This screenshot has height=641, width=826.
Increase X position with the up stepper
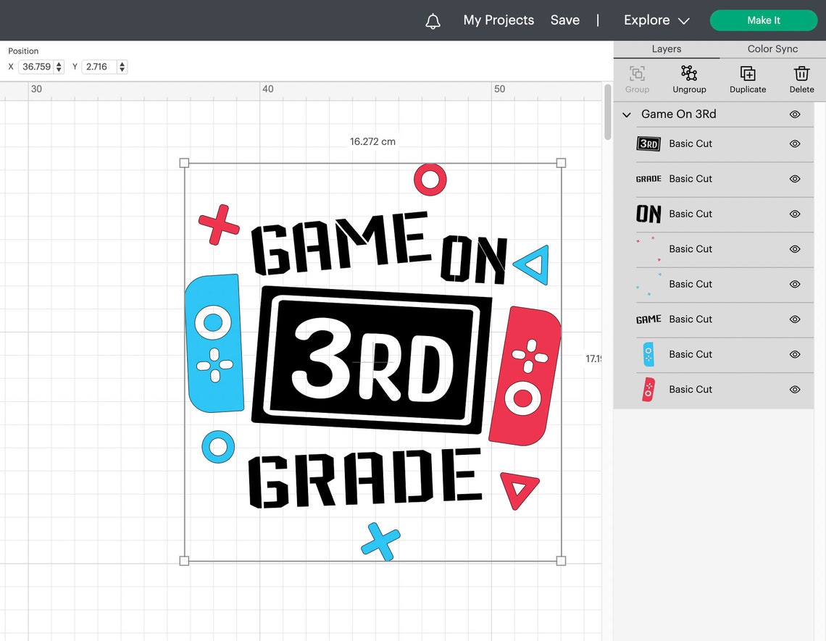click(58, 63)
